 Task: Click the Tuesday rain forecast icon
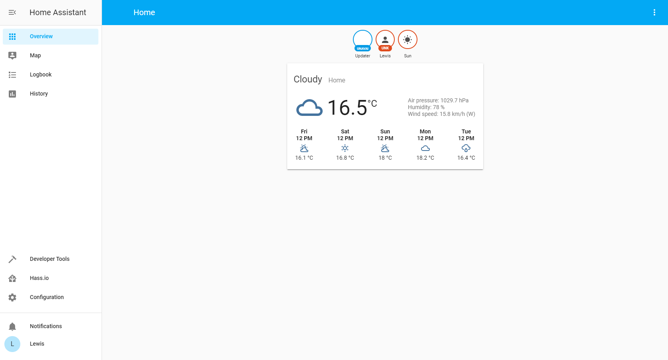tap(466, 149)
